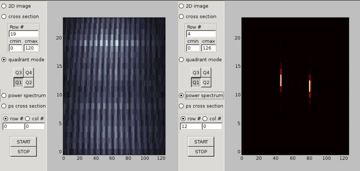
Task: Select power spectrum radio in right panel
Action: (181, 96)
